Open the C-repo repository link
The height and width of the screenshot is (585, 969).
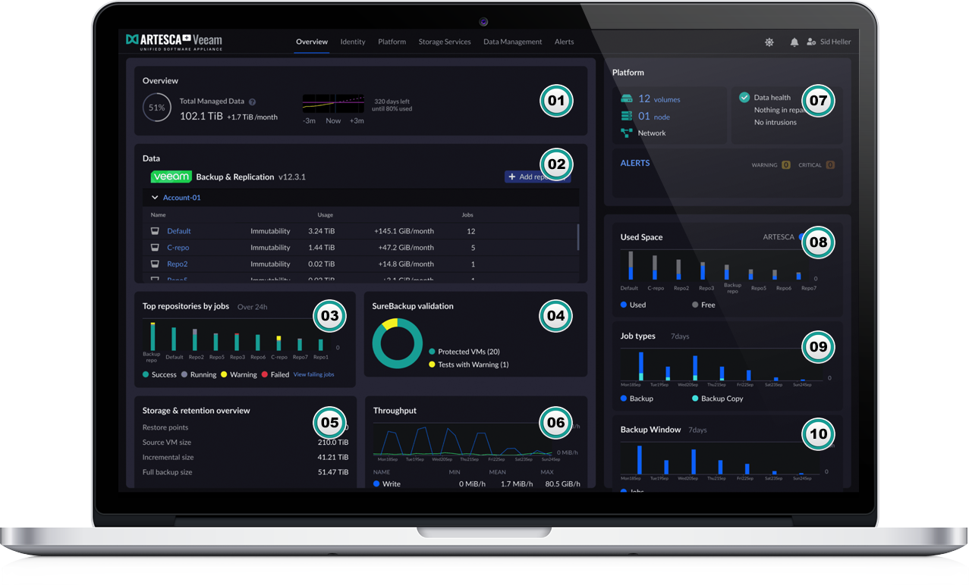coord(178,248)
